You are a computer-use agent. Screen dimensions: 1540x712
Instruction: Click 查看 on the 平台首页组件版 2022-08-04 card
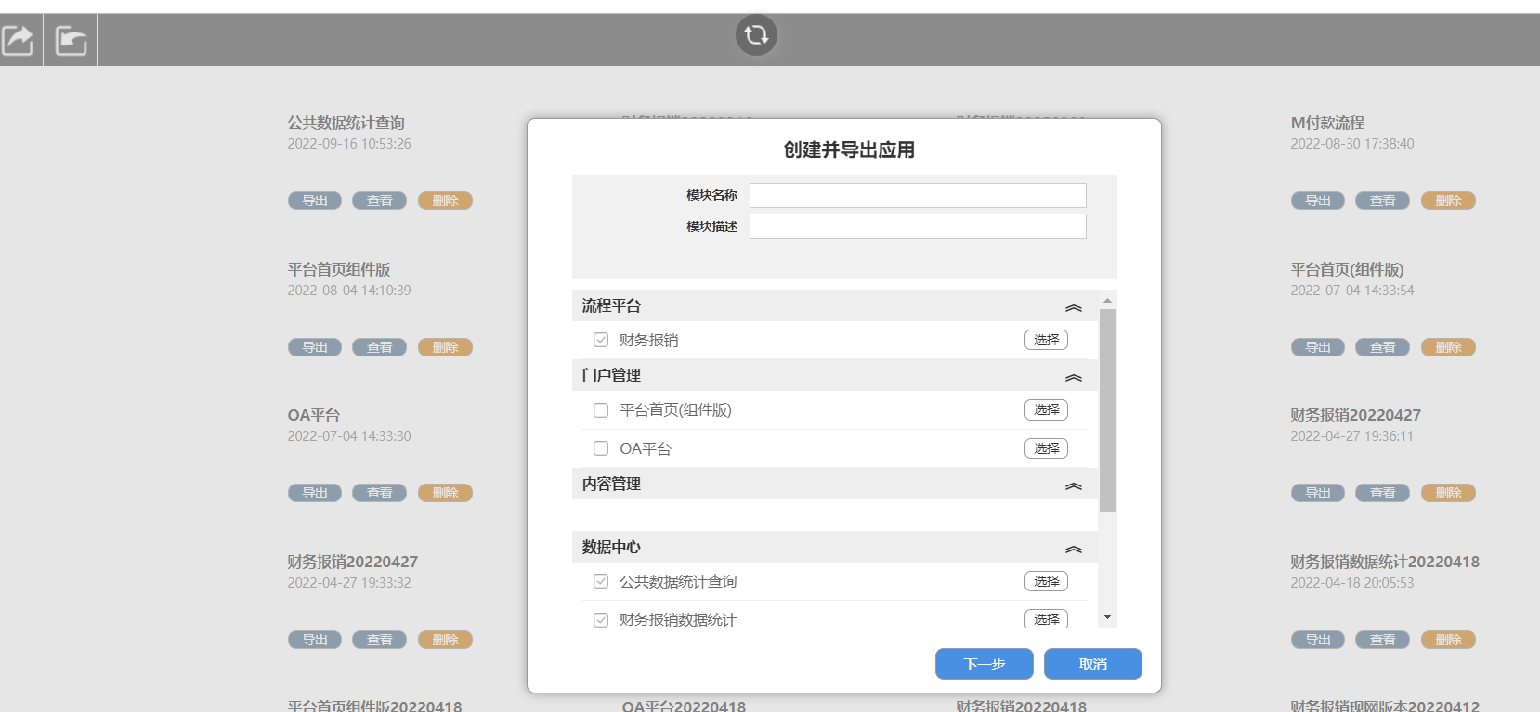380,347
